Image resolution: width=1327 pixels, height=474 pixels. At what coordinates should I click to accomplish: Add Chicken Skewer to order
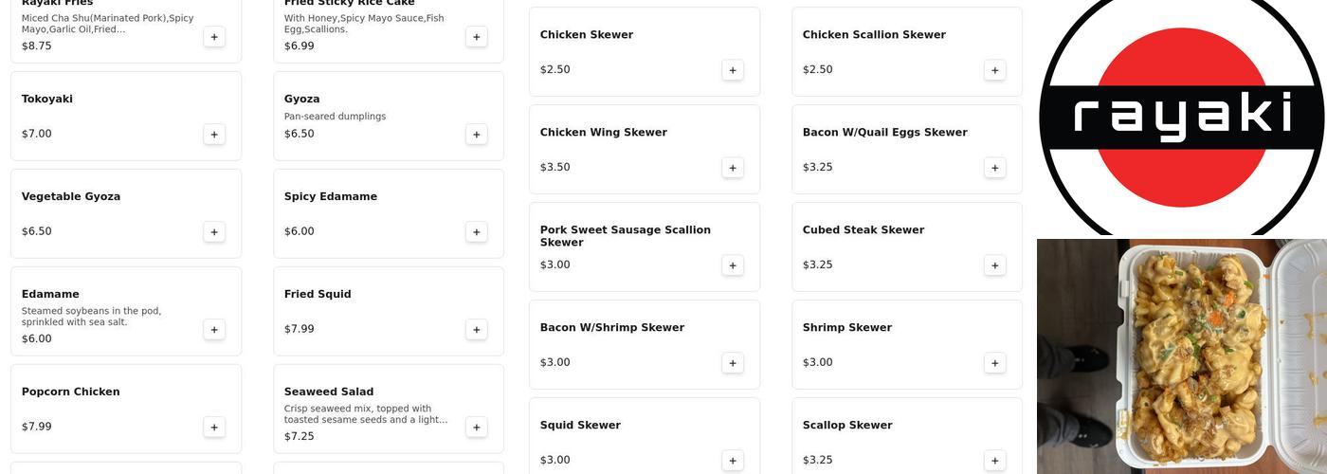tap(733, 70)
